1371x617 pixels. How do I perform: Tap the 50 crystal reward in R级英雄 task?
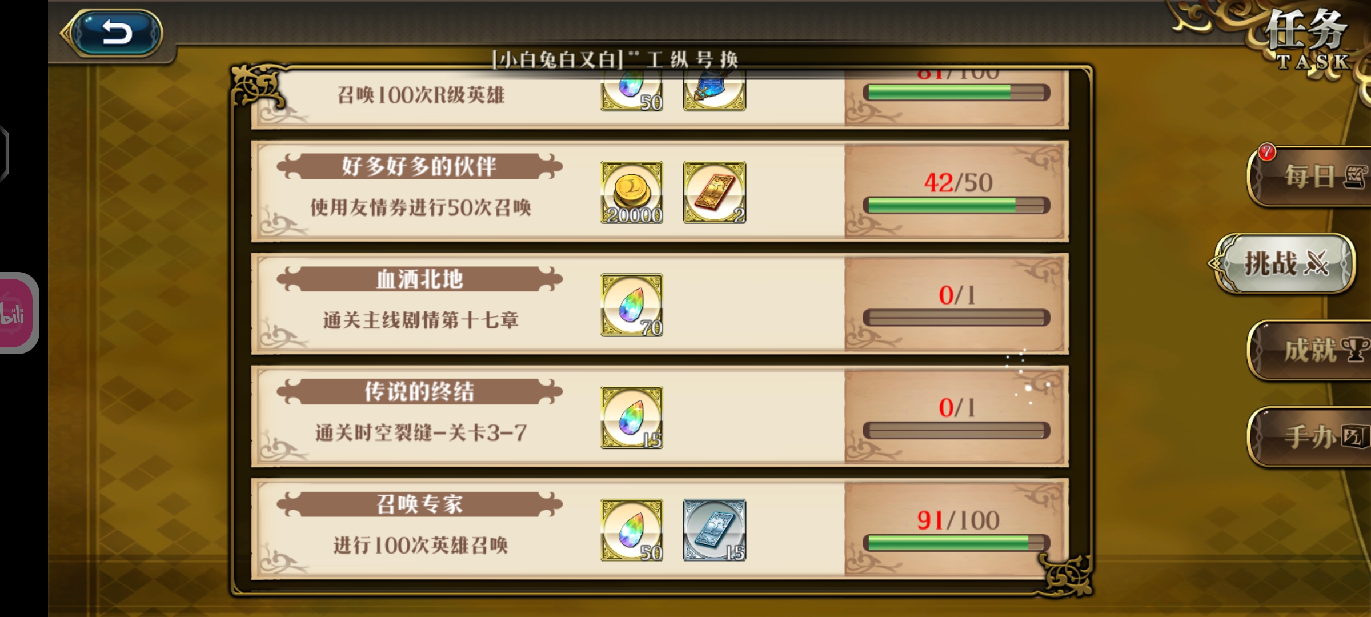coord(632,91)
